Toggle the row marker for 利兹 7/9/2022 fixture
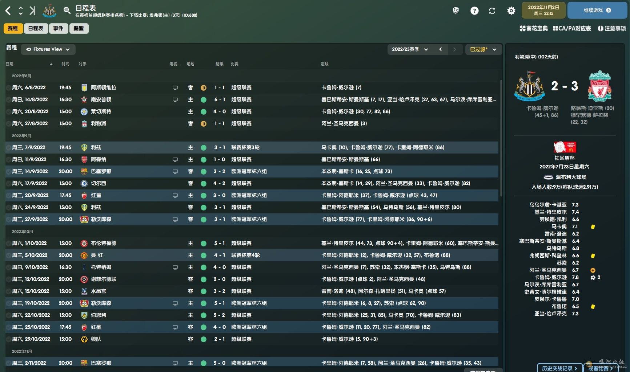Viewport: 630px width, 372px height. coord(8,147)
